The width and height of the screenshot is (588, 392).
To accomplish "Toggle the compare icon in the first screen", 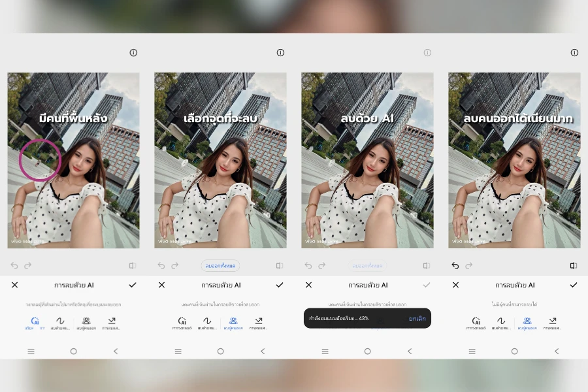I will [133, 266].
